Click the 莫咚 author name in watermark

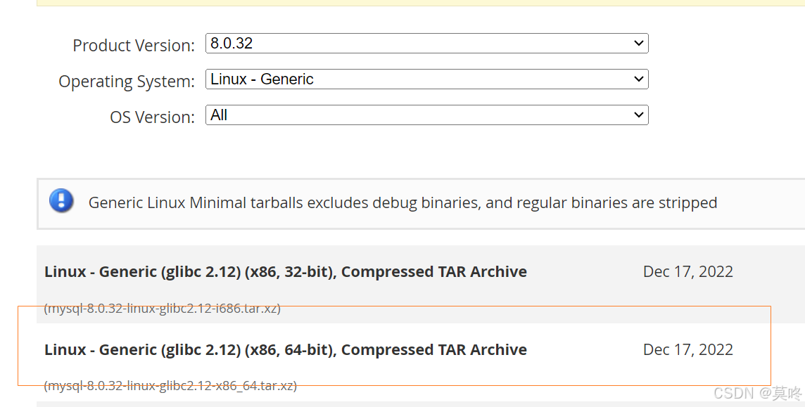coord(787,394)
